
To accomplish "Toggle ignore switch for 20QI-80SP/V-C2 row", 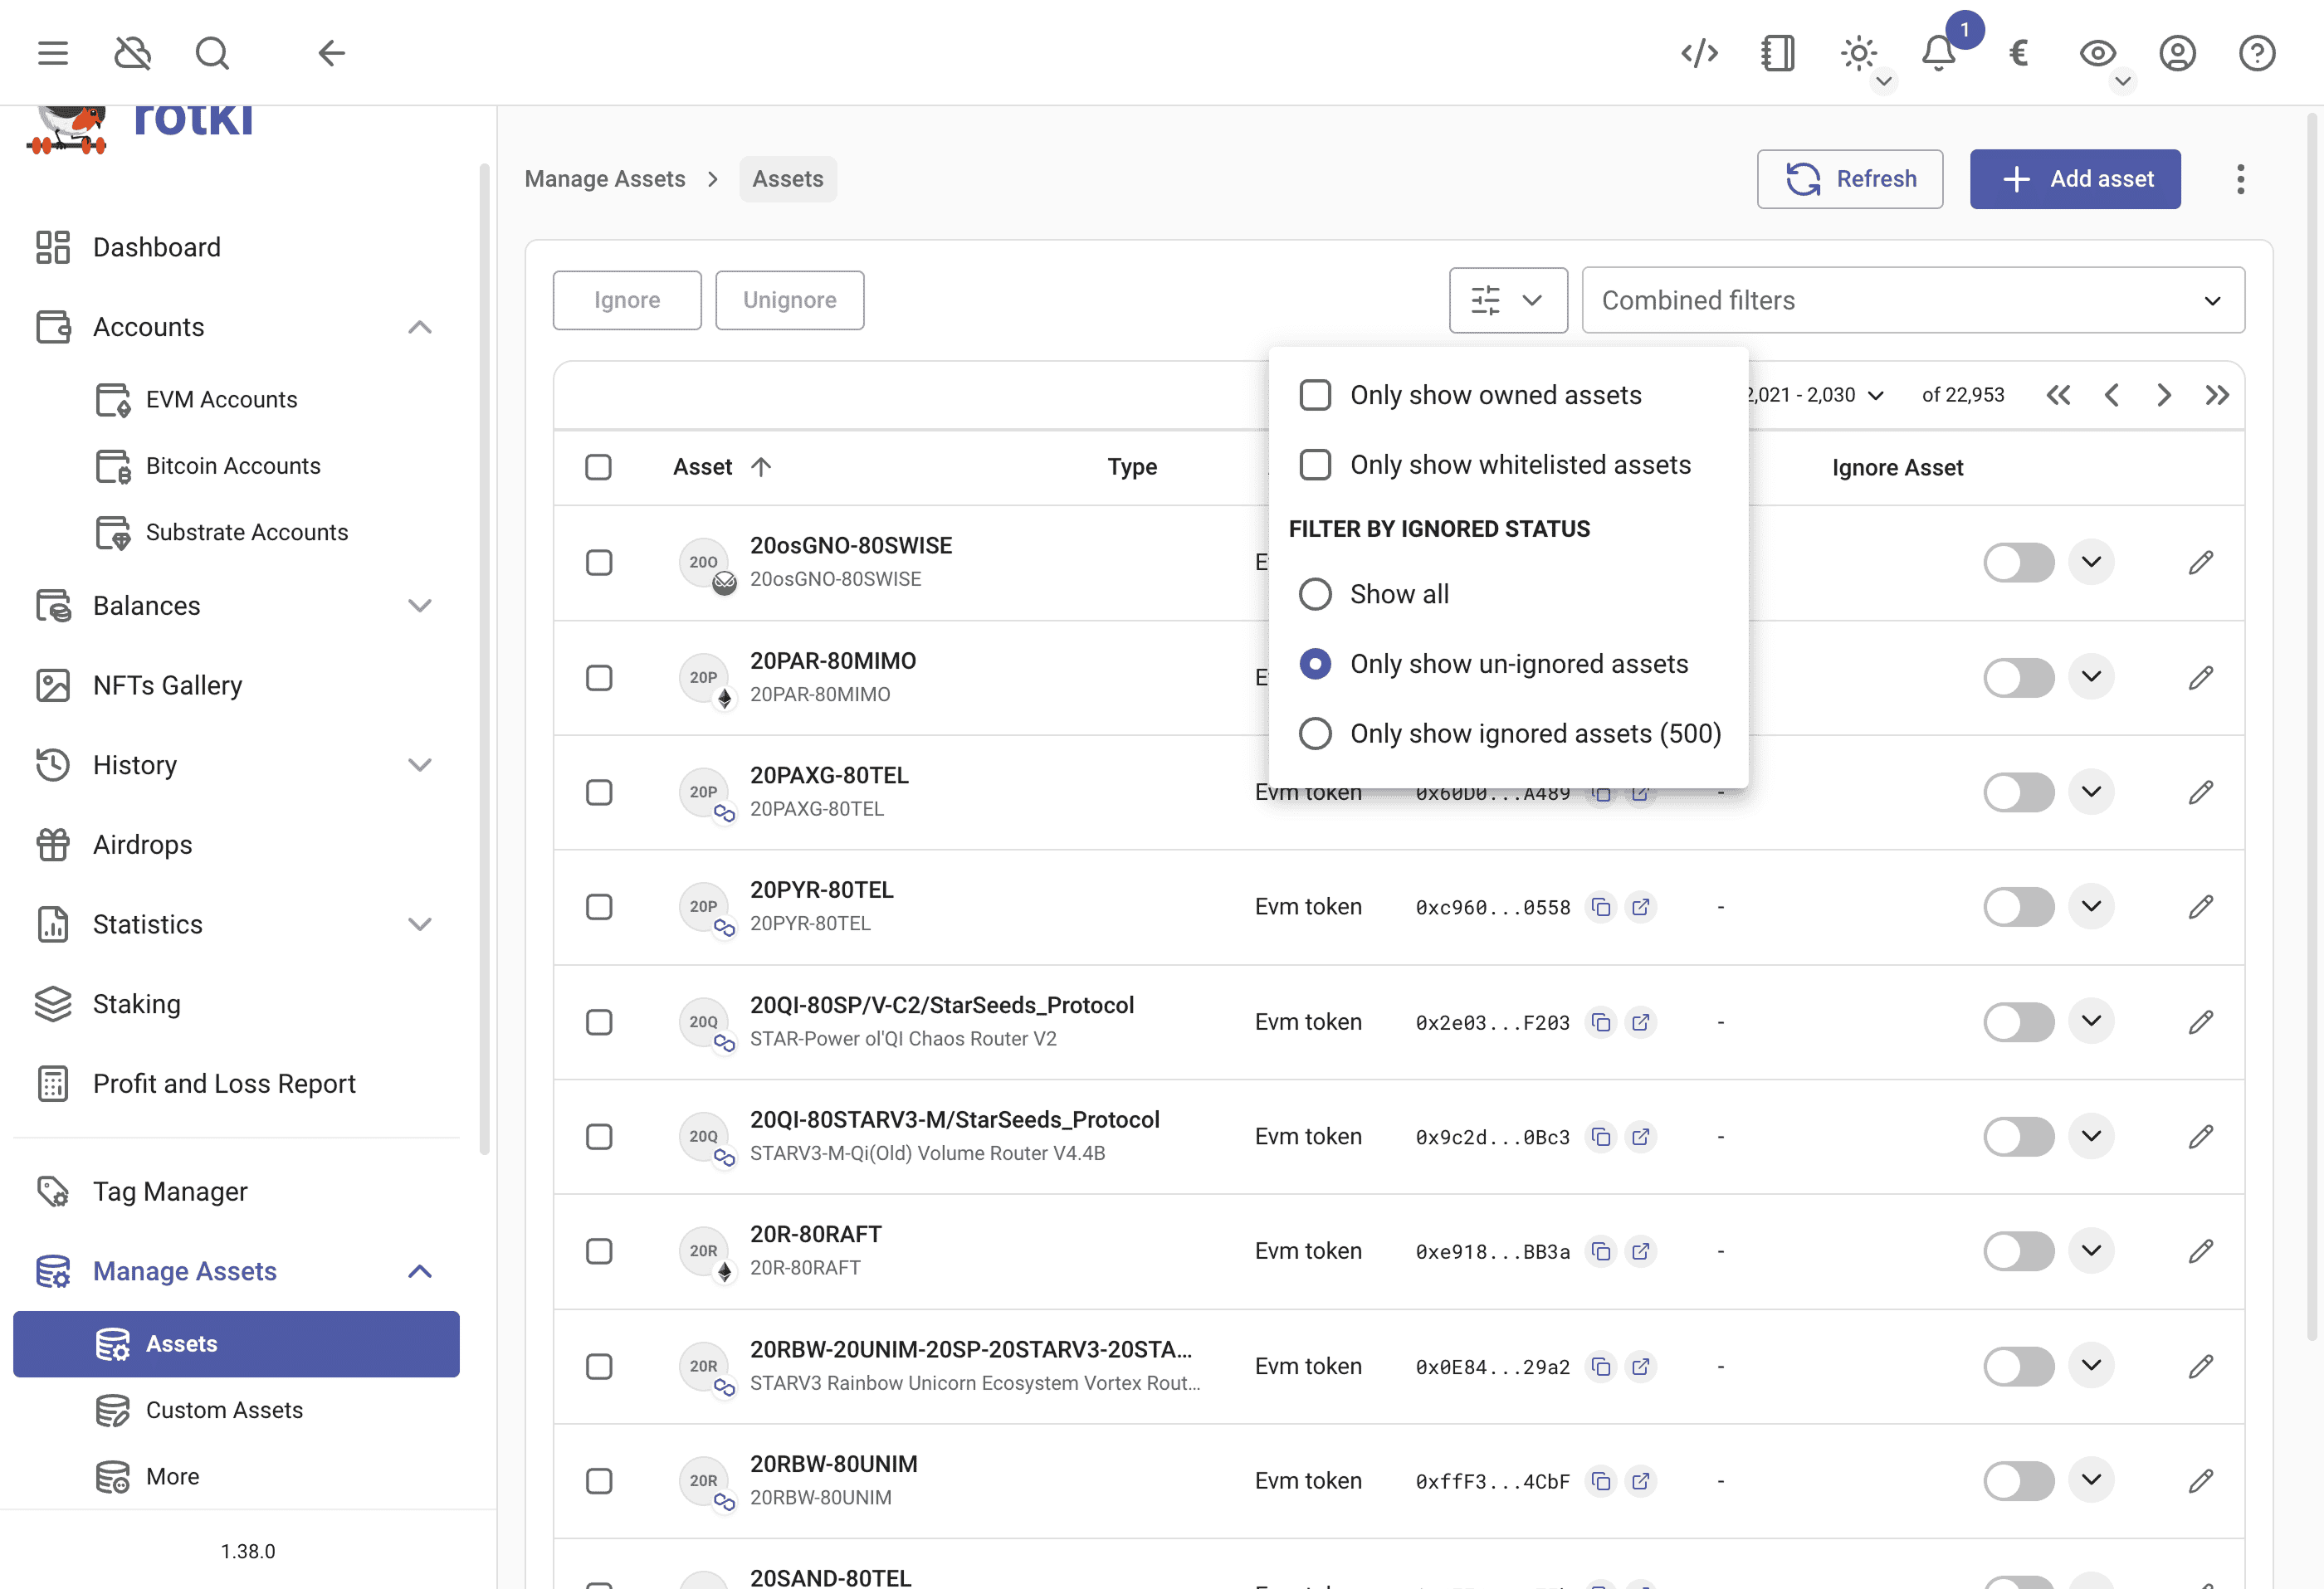I will [x=2018, y=1022].
